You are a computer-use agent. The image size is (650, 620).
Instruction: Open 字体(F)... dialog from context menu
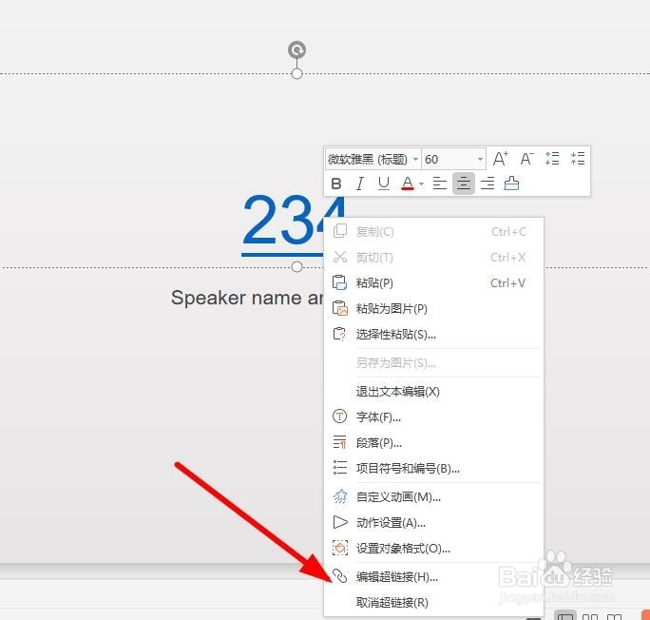pos(433,417)
